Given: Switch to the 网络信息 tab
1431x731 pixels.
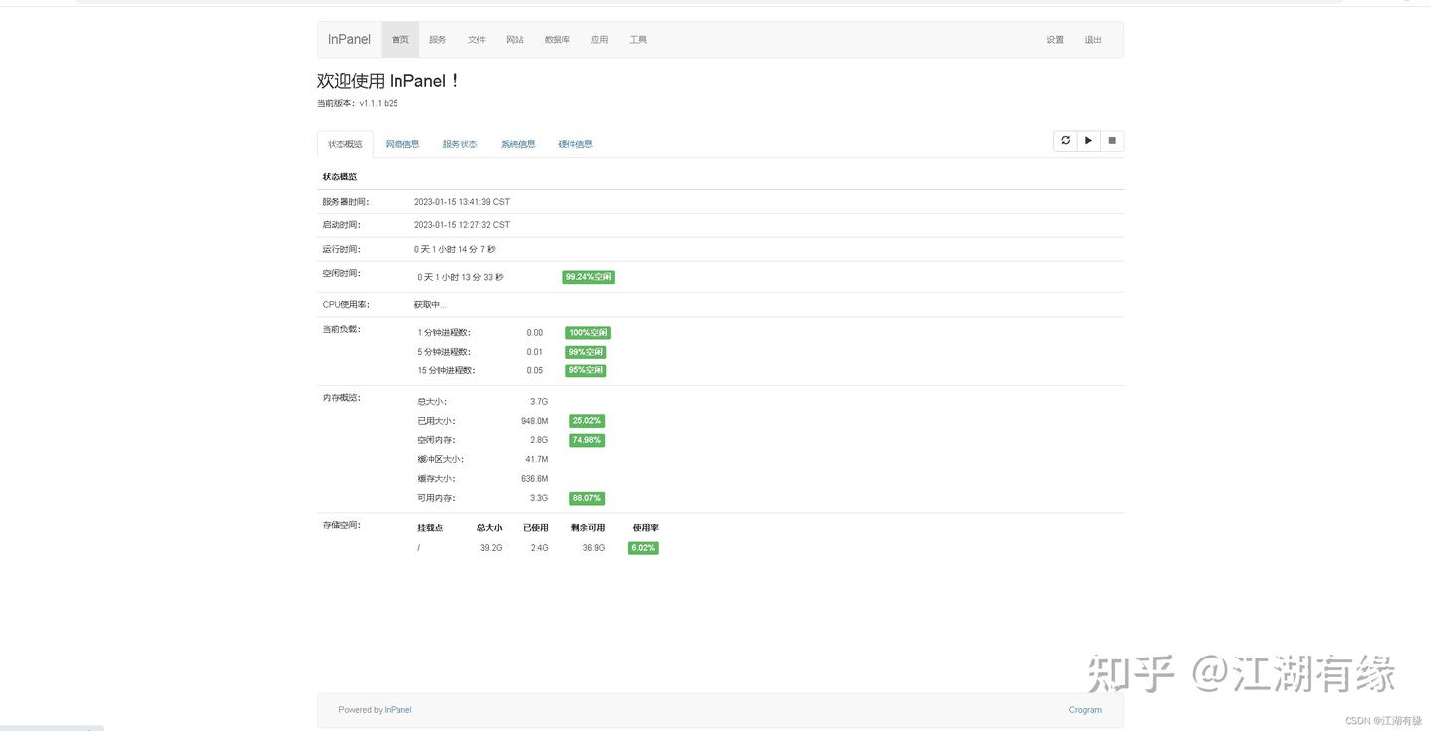Looking at the screenshot, I should (402, 144).
